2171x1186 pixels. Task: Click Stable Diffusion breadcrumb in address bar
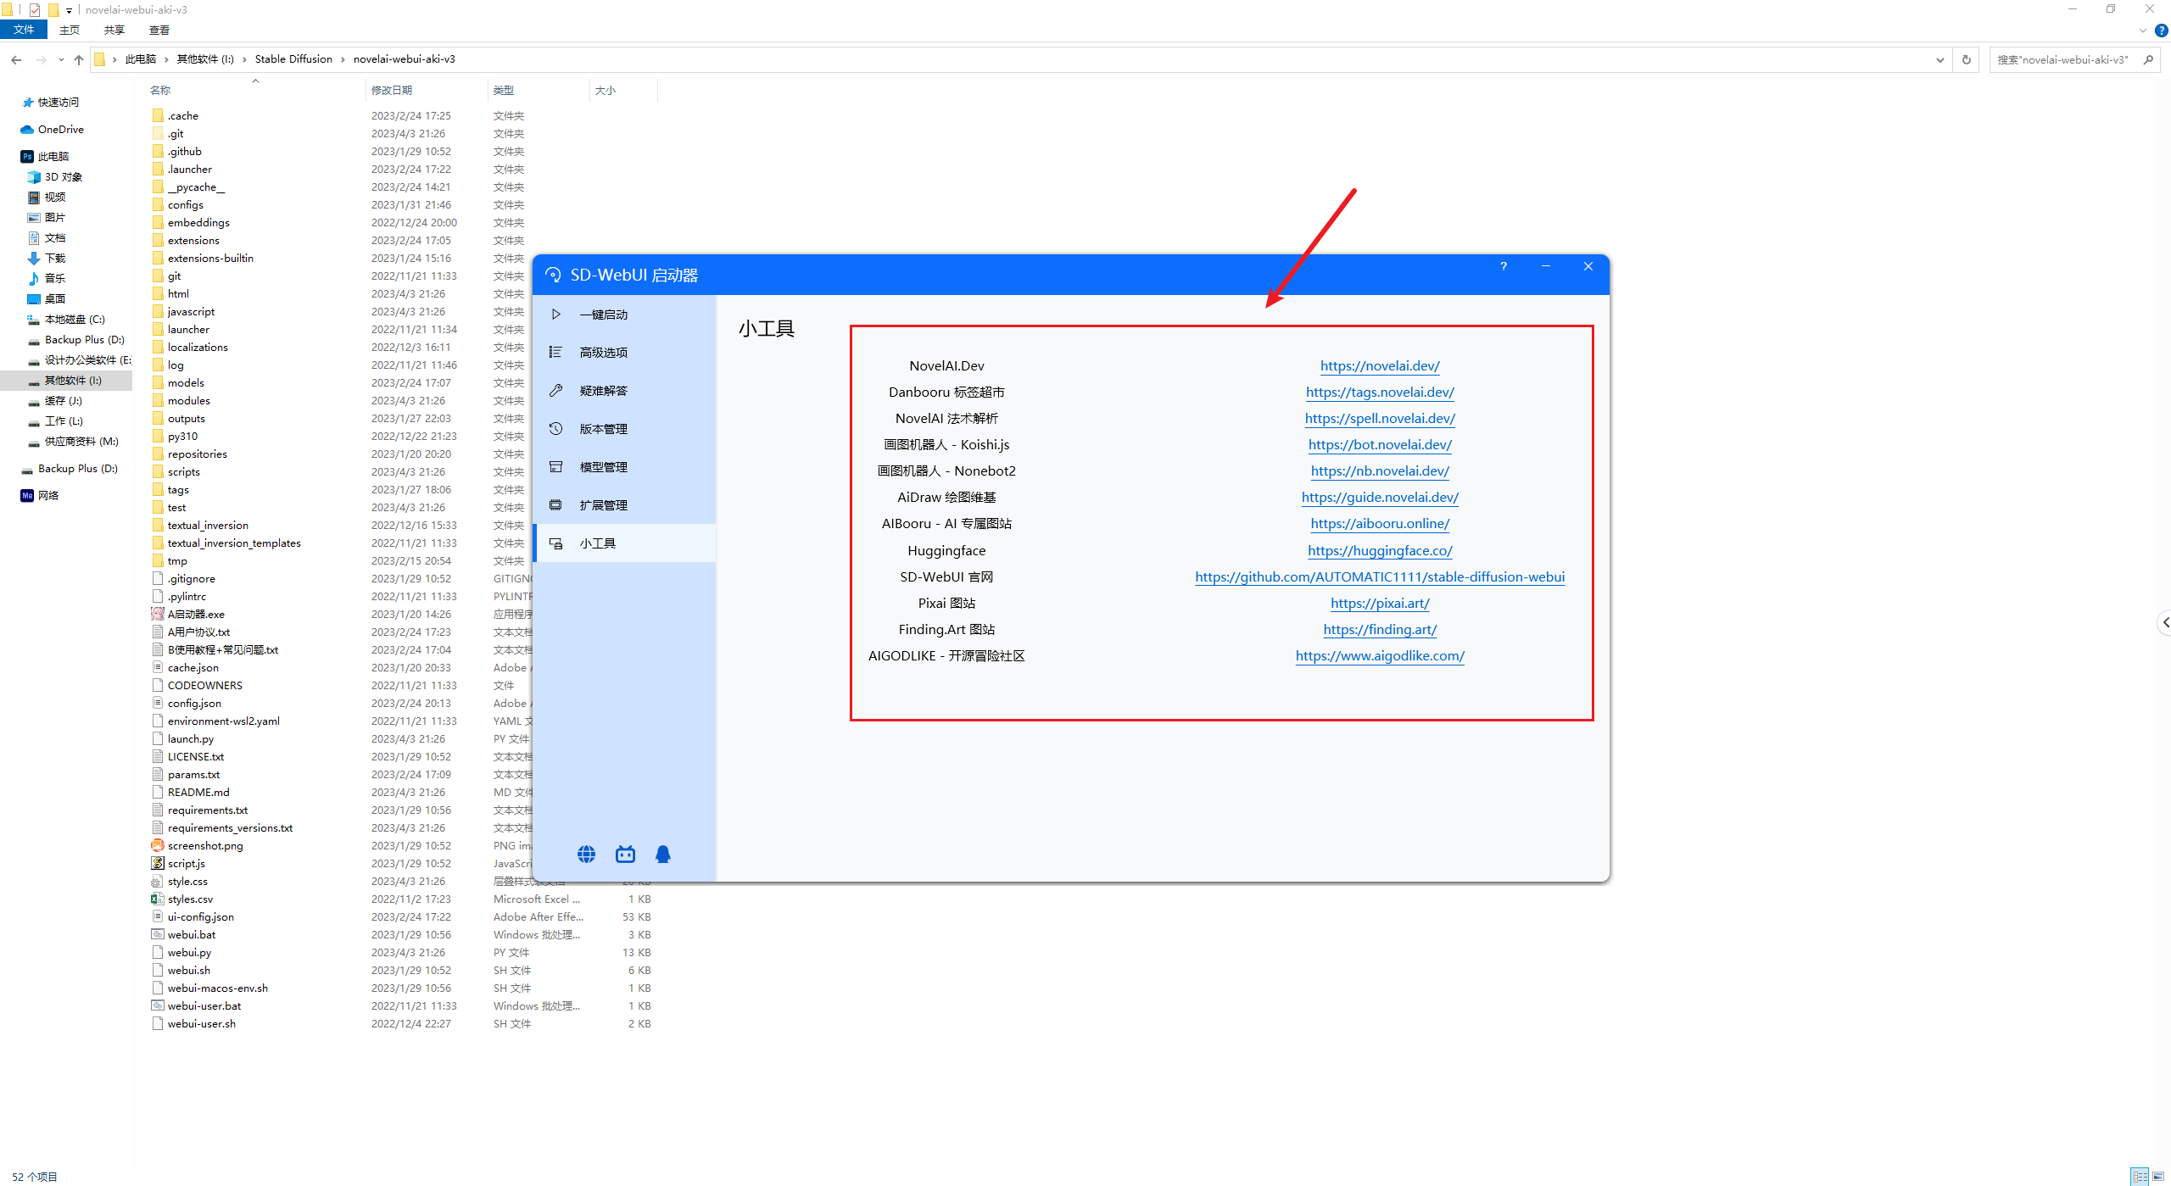click(293, 59)
